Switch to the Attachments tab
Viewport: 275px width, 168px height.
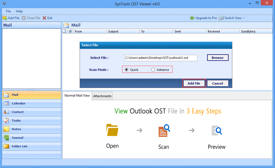102,96
